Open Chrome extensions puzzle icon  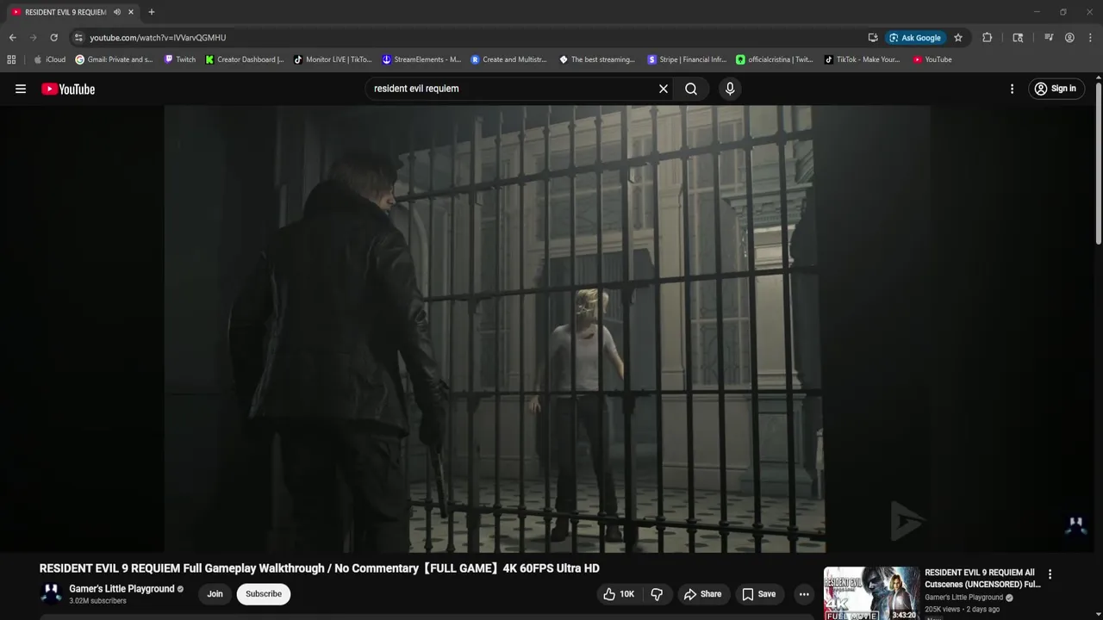988,38
